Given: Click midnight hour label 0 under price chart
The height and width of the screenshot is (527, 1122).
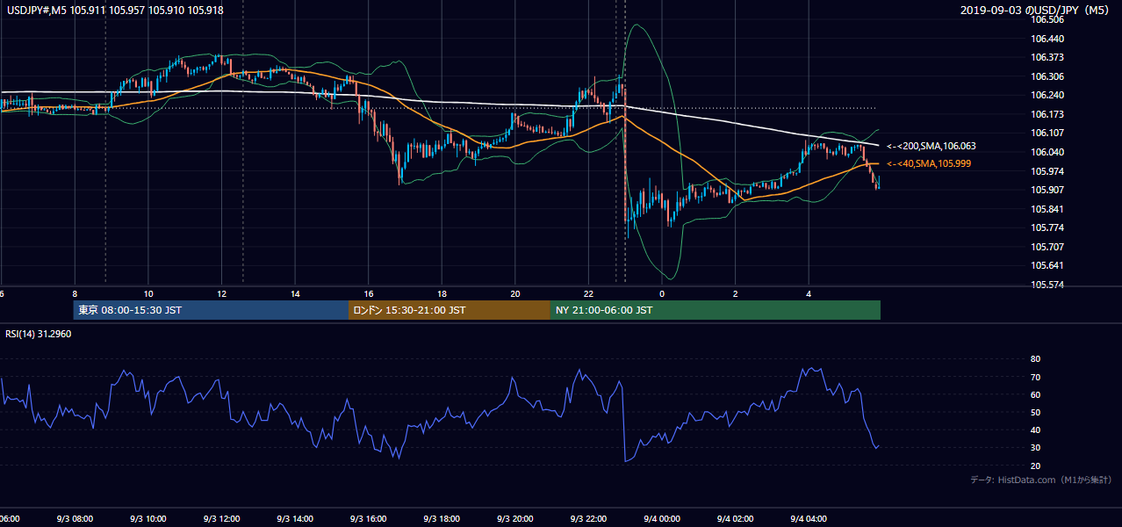Looking at the screenshot, I should 662,293.
